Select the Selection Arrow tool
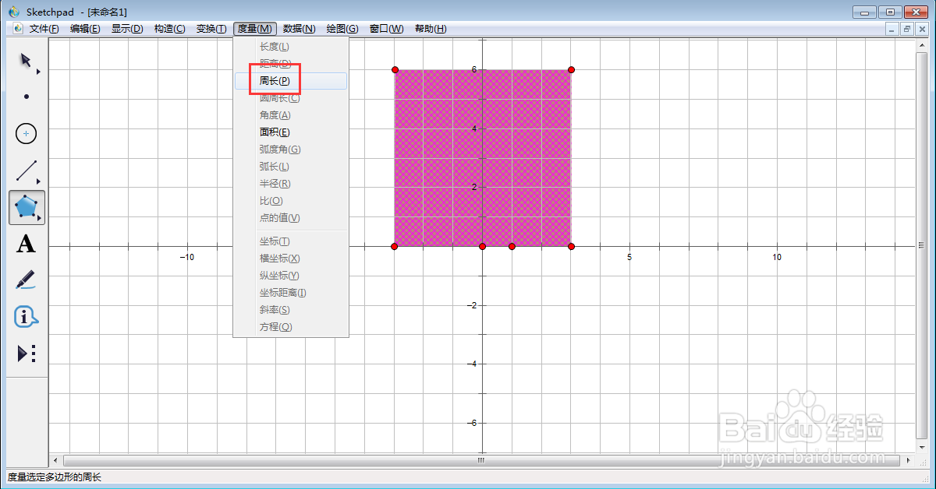 click(x=26, y=59)
